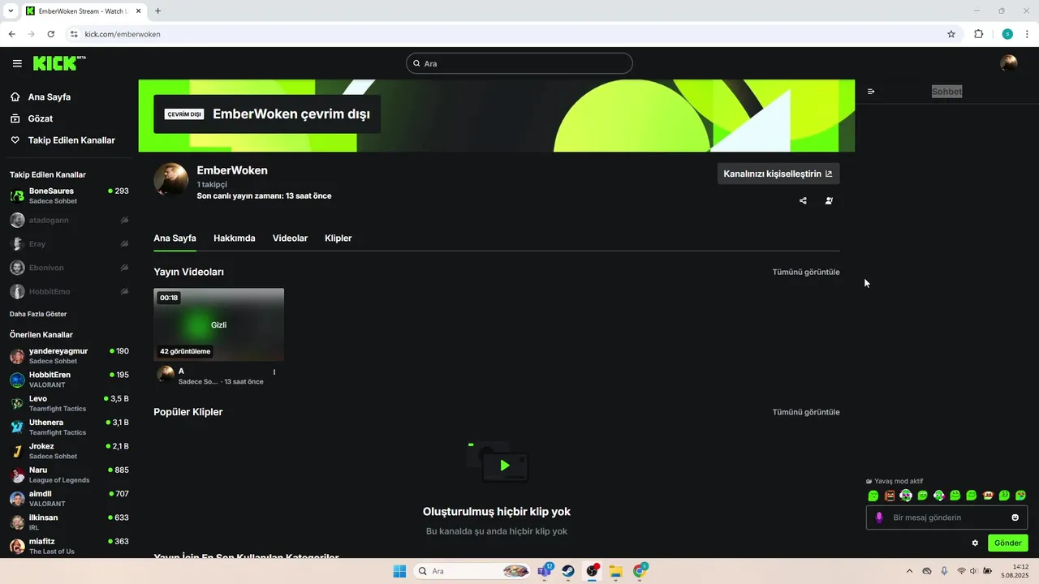The width and height of the screenshot is (1039, 584).
Task: Open the Windows Start menu
Action: click(x=399, y=571)
